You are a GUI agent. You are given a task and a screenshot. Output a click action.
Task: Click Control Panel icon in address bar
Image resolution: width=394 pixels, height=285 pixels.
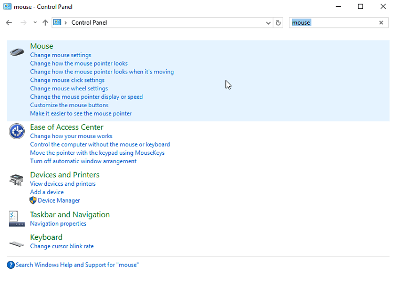[57, 23]
